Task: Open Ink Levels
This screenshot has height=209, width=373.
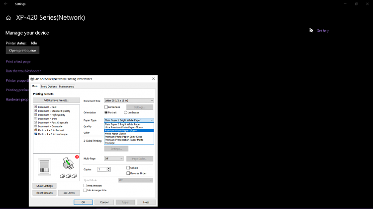Action: point(69,193)
